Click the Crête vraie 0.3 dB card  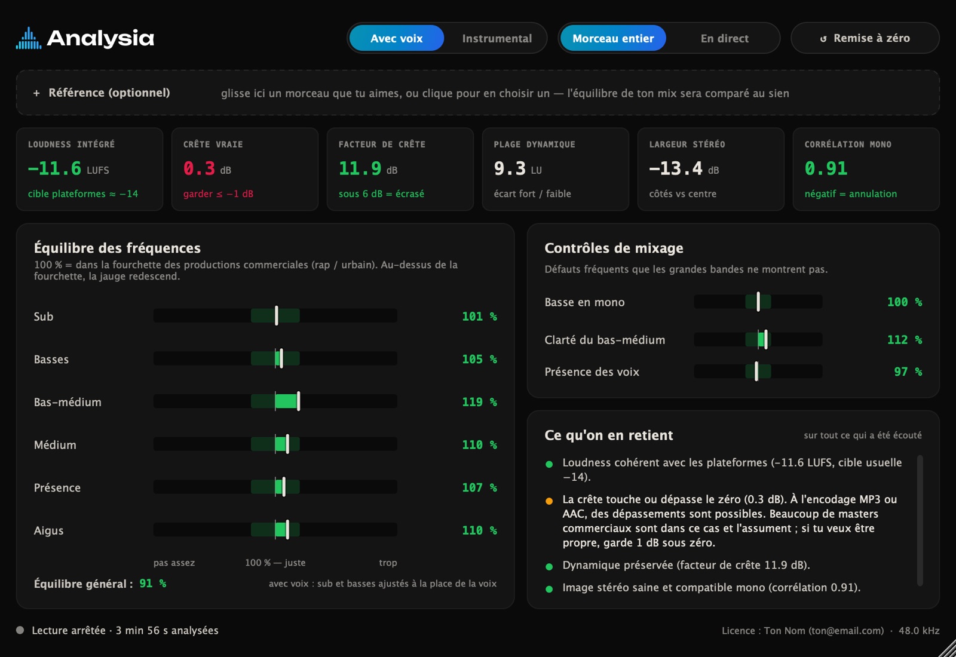pos(245,169)
